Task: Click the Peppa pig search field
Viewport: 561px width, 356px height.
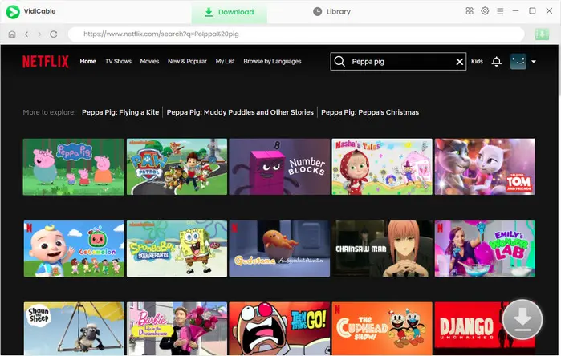Action: (x=398, y=62)
